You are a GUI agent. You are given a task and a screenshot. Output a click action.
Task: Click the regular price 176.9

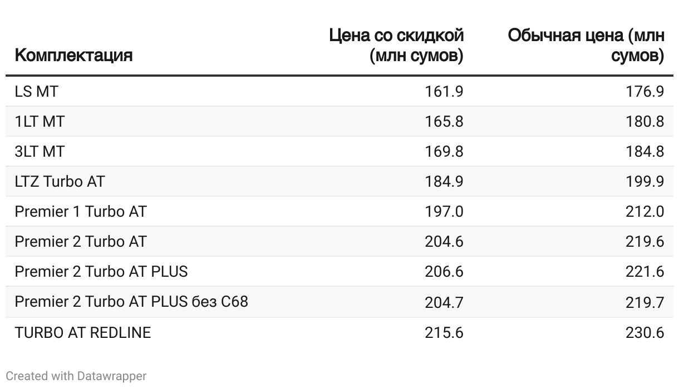pos(644,91)
